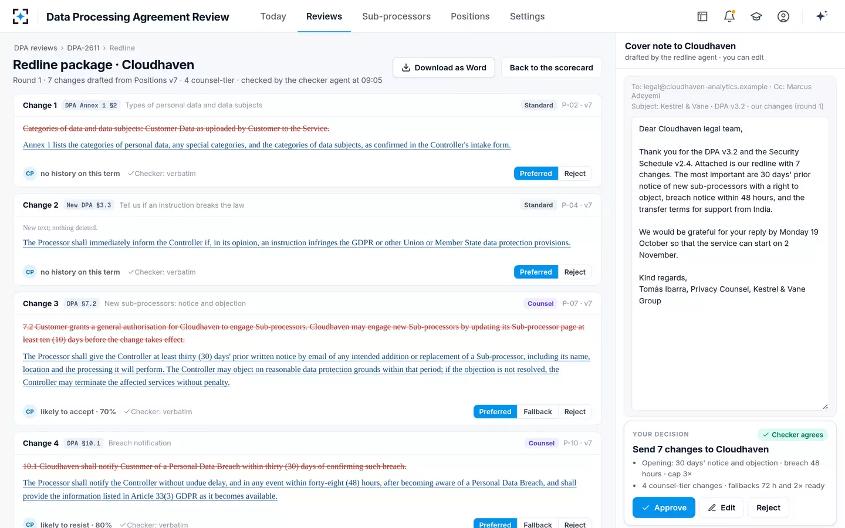Click the CP avatar in Change 2
This screenshot has height=528, width=845.
click(30, 272)
